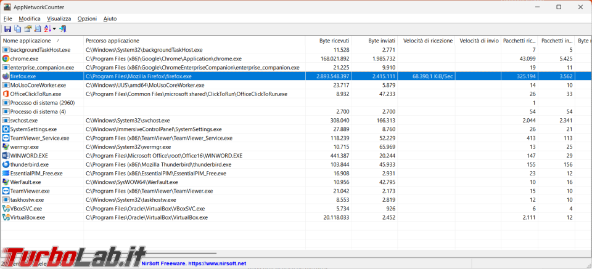Click the Save (floppy disk) toolbar icon
The image size is (592, 269).
[x=7, y=29]
